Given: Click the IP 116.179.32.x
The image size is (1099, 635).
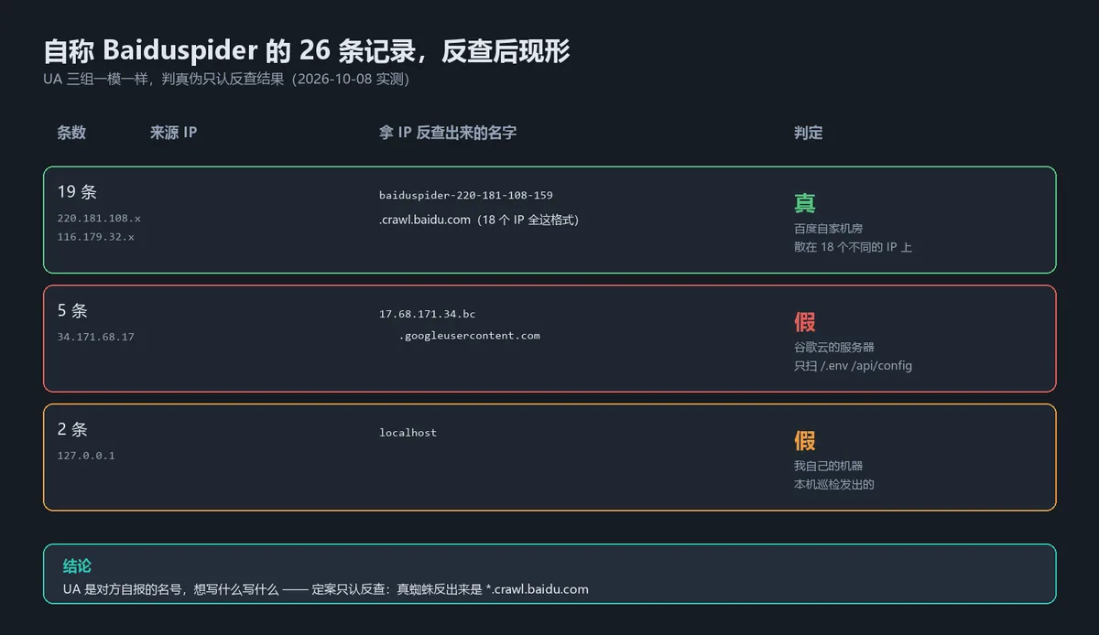Looking at the screenshot, I should (x=95, y=237).
